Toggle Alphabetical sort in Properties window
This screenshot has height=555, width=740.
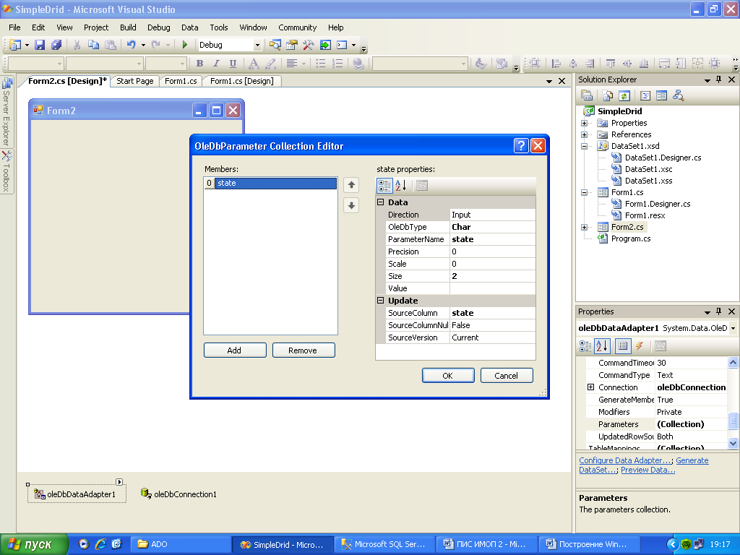click(602, 346)
